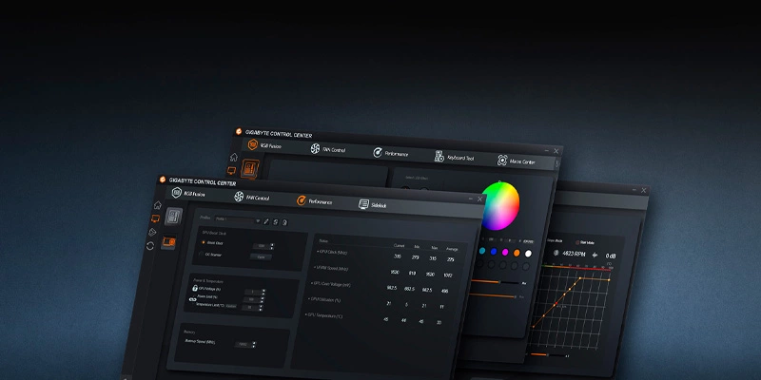Click the color wheel in RGB Fusion window
Screen dimensions: 761x380
500,206
